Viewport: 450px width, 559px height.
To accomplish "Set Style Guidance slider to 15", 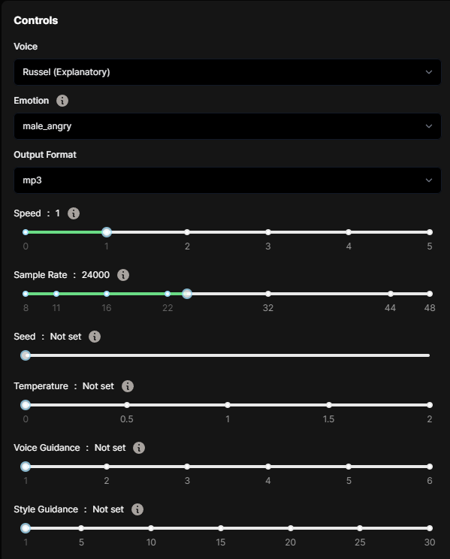I will [x=221, y=528].
